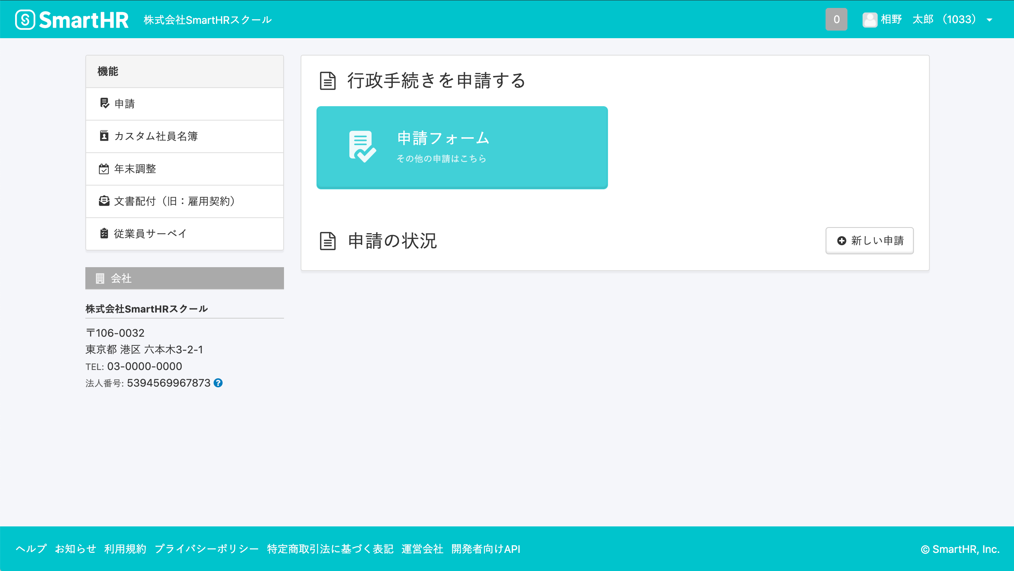The height and width of the screenshot is (571, 1014).
Task: Click the building icon in the 会社 header
Action: click(101, 278)
